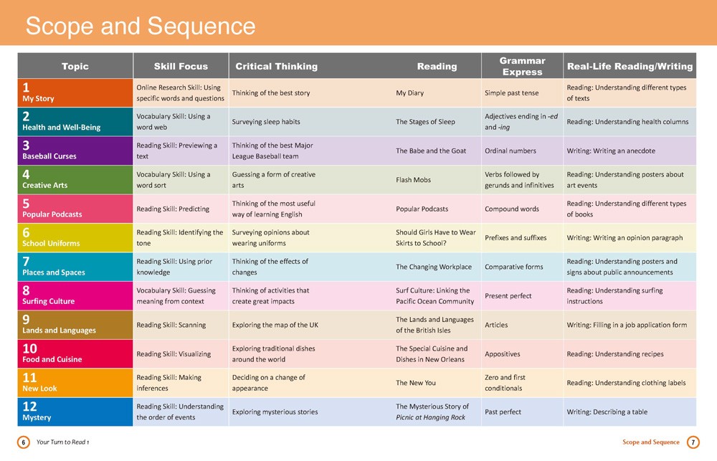Image resolution: width=717 pixels, height=461 pixels.
Task: Click the yellow School Uniforms topic cell
Action: 75,238
